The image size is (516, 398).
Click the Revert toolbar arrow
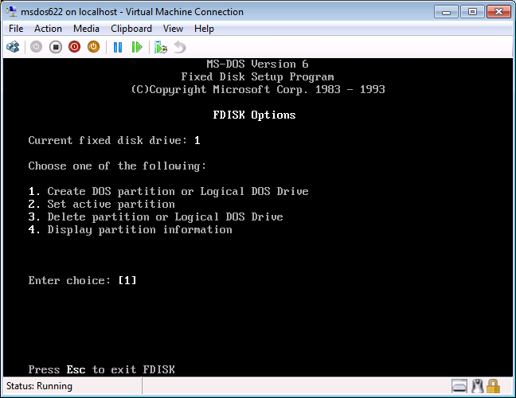tap(180, 48)
